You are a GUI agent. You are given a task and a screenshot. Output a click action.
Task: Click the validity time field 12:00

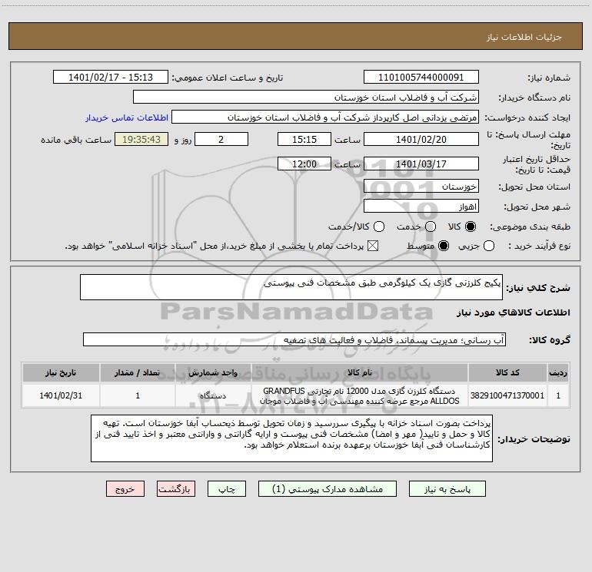click(304, 164)
